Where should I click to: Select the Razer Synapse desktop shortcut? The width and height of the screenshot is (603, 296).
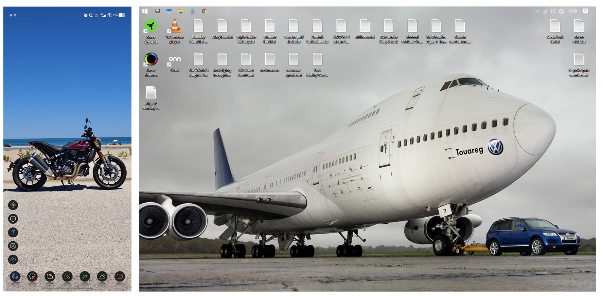(x=151, y=32)
